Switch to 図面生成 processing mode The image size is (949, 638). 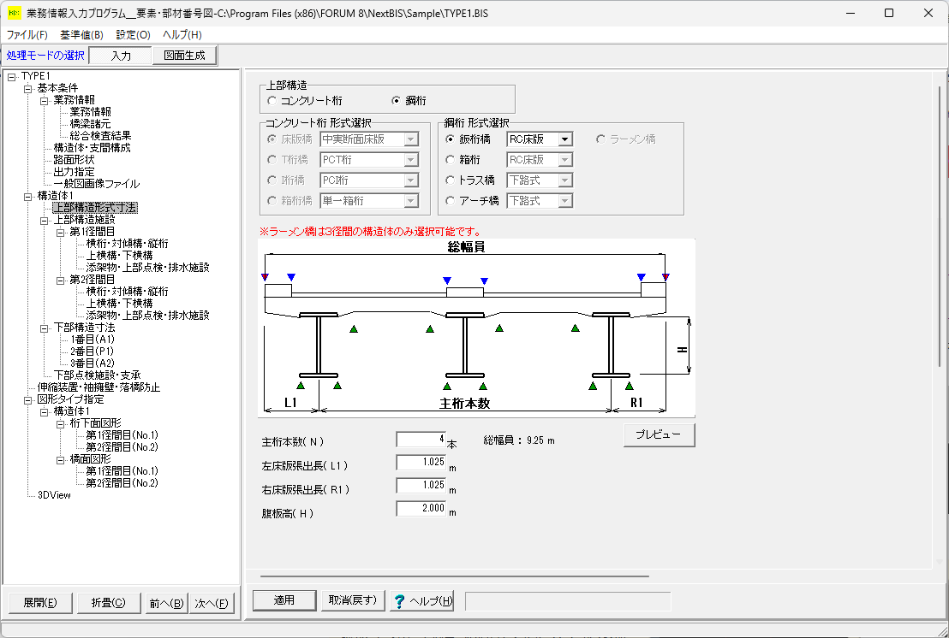tap(185, 56)
